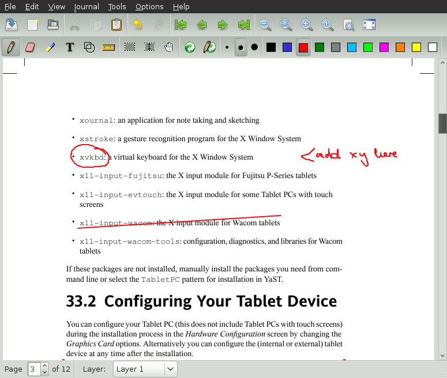This screenshot has height=378, width=447.
Task: Go to the next page
Action: point(223,25)
